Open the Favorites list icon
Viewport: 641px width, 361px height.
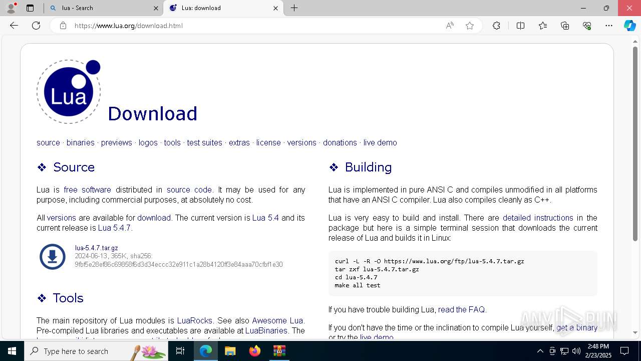click(543, 26)
